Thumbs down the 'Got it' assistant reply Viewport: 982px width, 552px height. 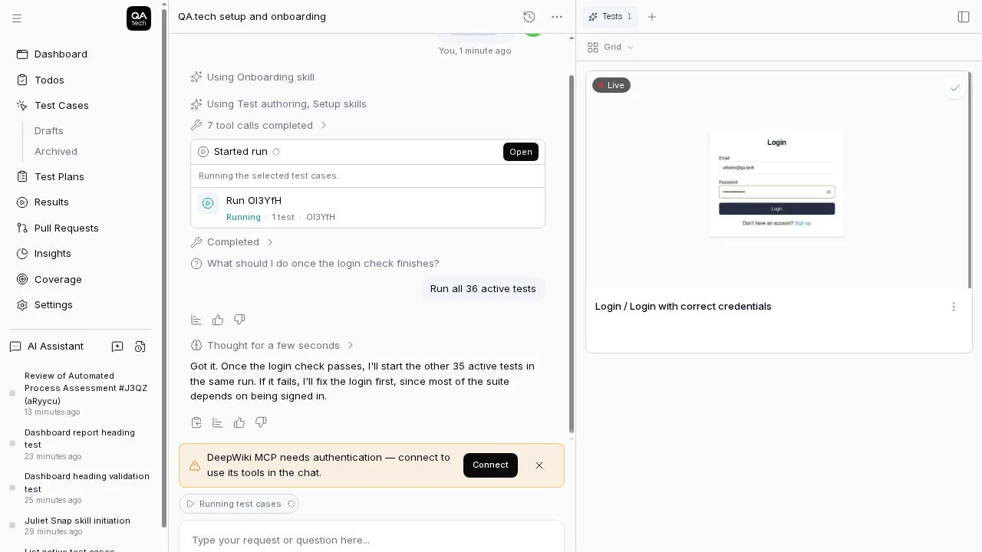(261, 422)
